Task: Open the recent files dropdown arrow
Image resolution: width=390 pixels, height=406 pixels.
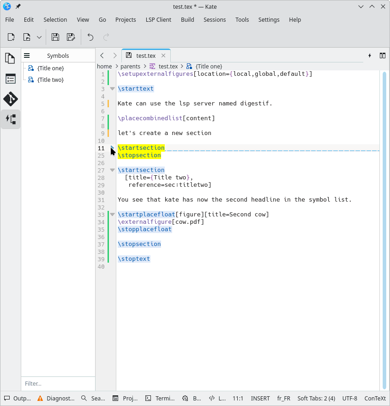Action: (x=39, y=37)
